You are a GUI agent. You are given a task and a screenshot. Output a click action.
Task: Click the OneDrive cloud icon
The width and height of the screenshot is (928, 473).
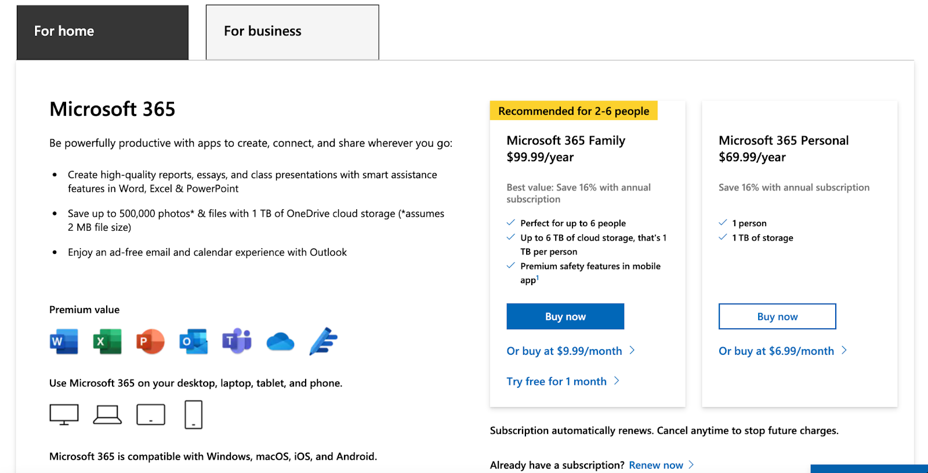pyautogui.click(x=280, y=342)
